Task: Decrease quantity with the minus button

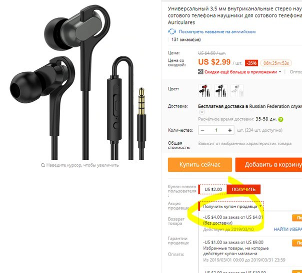Action: pos(202,130)
